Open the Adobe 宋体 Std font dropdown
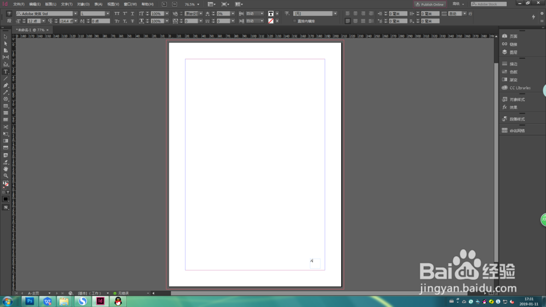Viewport: 546px width, 307px height. pyautogui.click(x=75, y=14)
